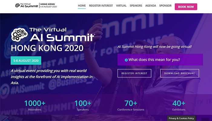Go to the VIRTUAL page

pyautogui.click(x=121, y=6)
